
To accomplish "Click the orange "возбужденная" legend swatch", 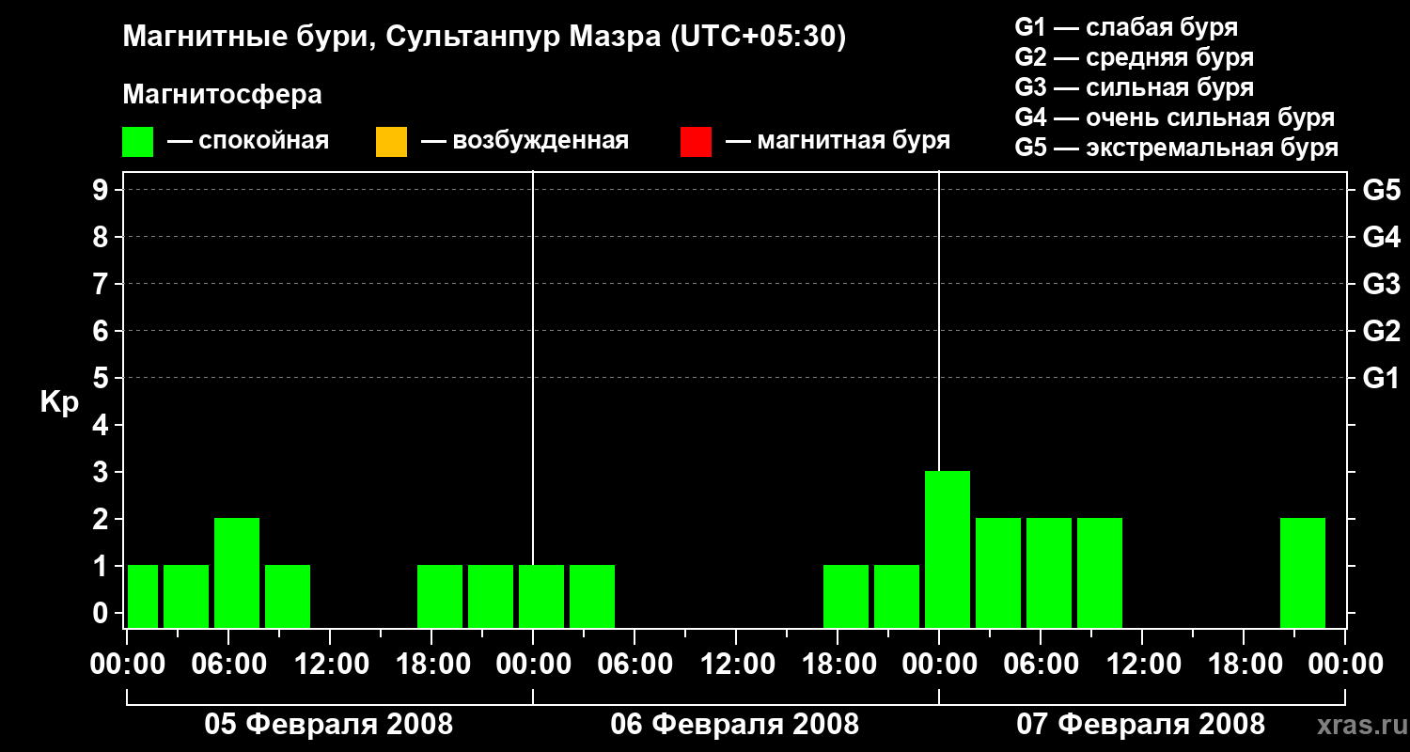I will pos(391,142).
